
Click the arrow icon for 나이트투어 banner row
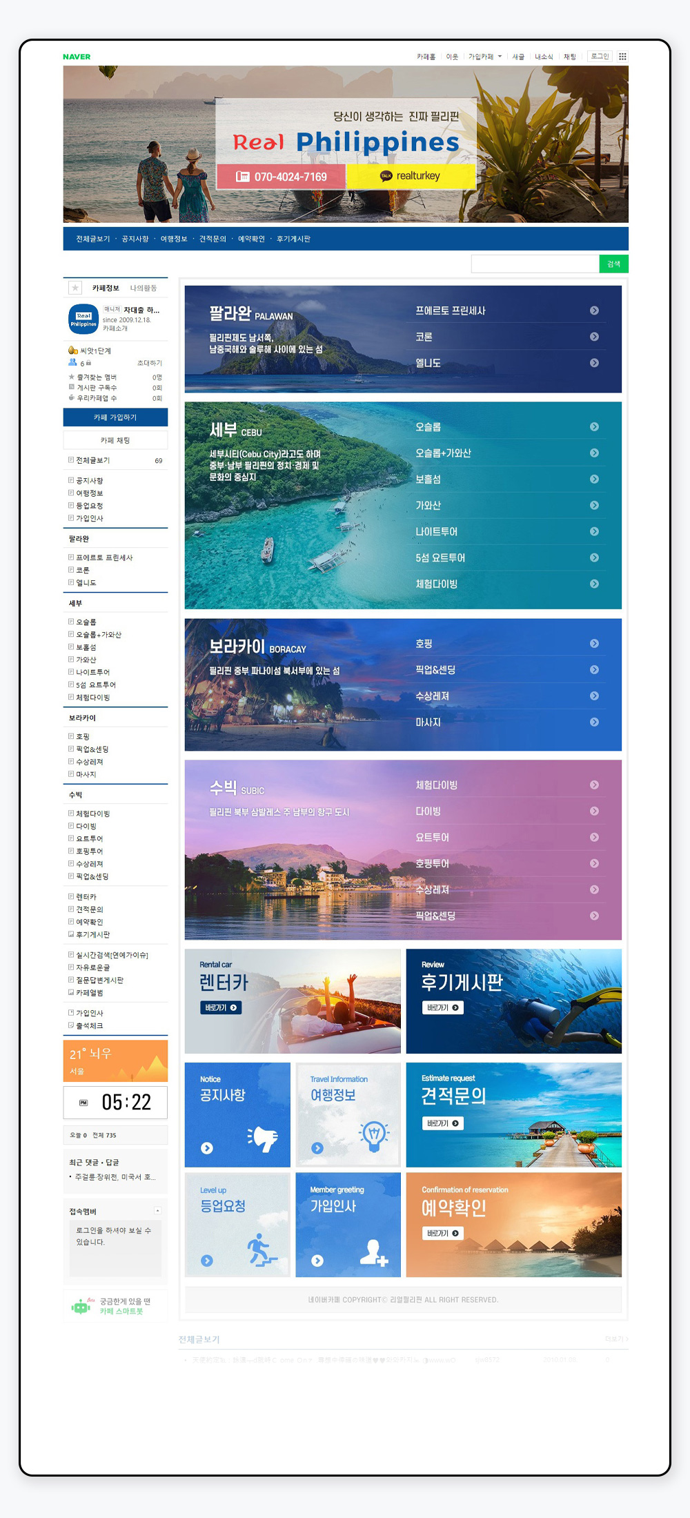[594, 532]
